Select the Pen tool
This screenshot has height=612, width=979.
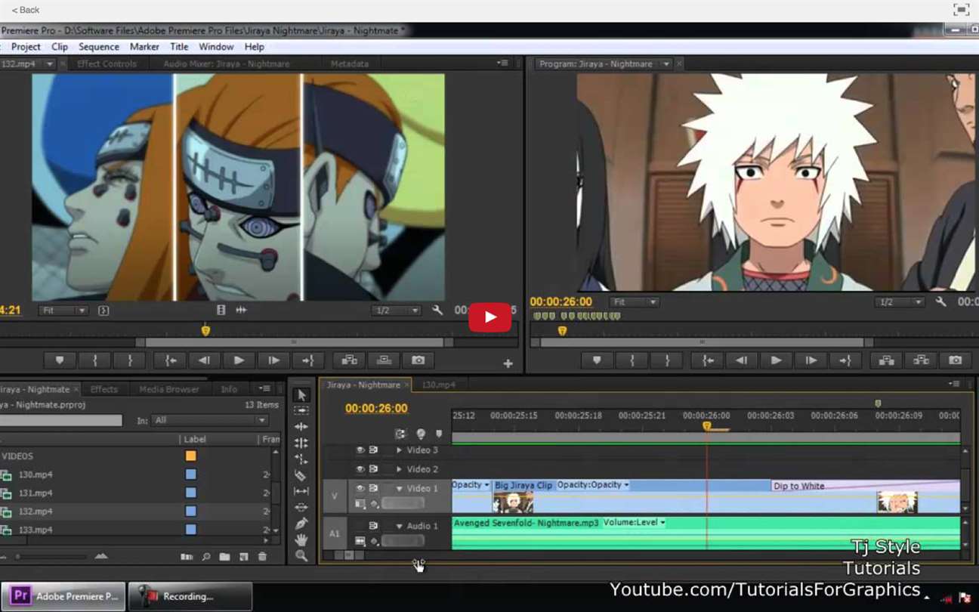(x=301, y=524)
